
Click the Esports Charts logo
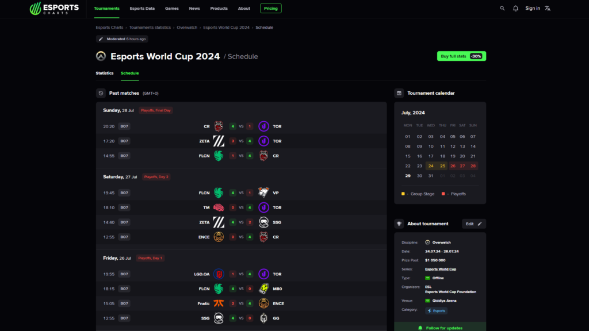click(x=55, y=9)
